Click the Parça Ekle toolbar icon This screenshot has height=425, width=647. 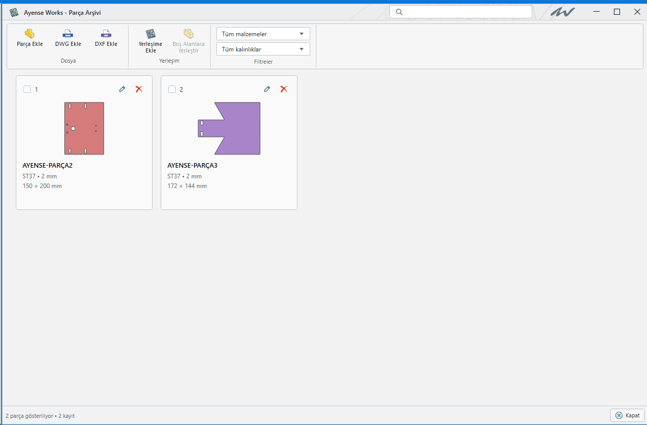click(x=30, y=34)
